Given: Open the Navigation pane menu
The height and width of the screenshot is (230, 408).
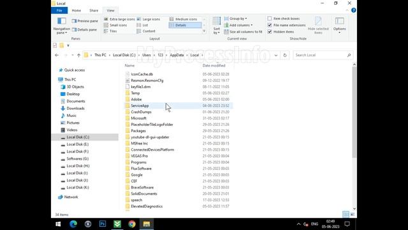Looking at the screenshot, I should click(62, 26).
